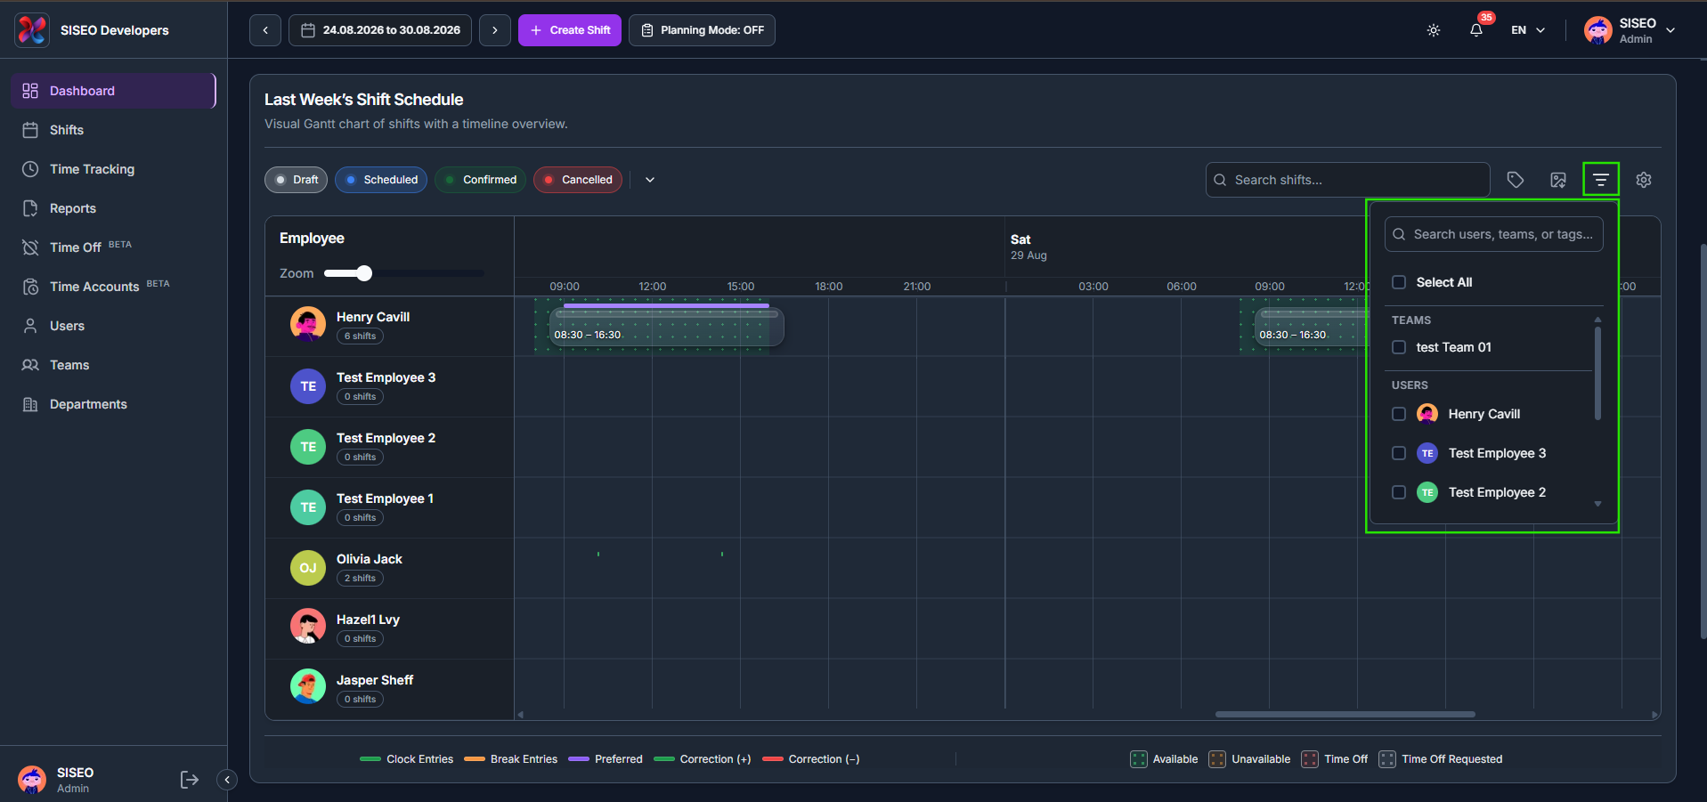Click the filter panel vertical scrollbar
Screen dimensions: 1707x802
click(1597, 374)
